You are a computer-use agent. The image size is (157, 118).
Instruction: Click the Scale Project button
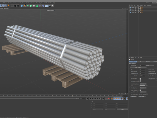coord(138,67)
